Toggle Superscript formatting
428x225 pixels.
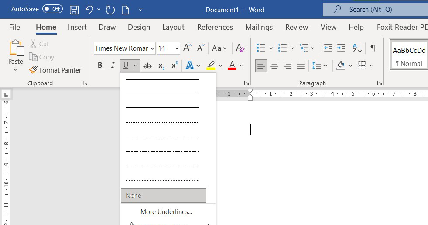coord(175,66)
